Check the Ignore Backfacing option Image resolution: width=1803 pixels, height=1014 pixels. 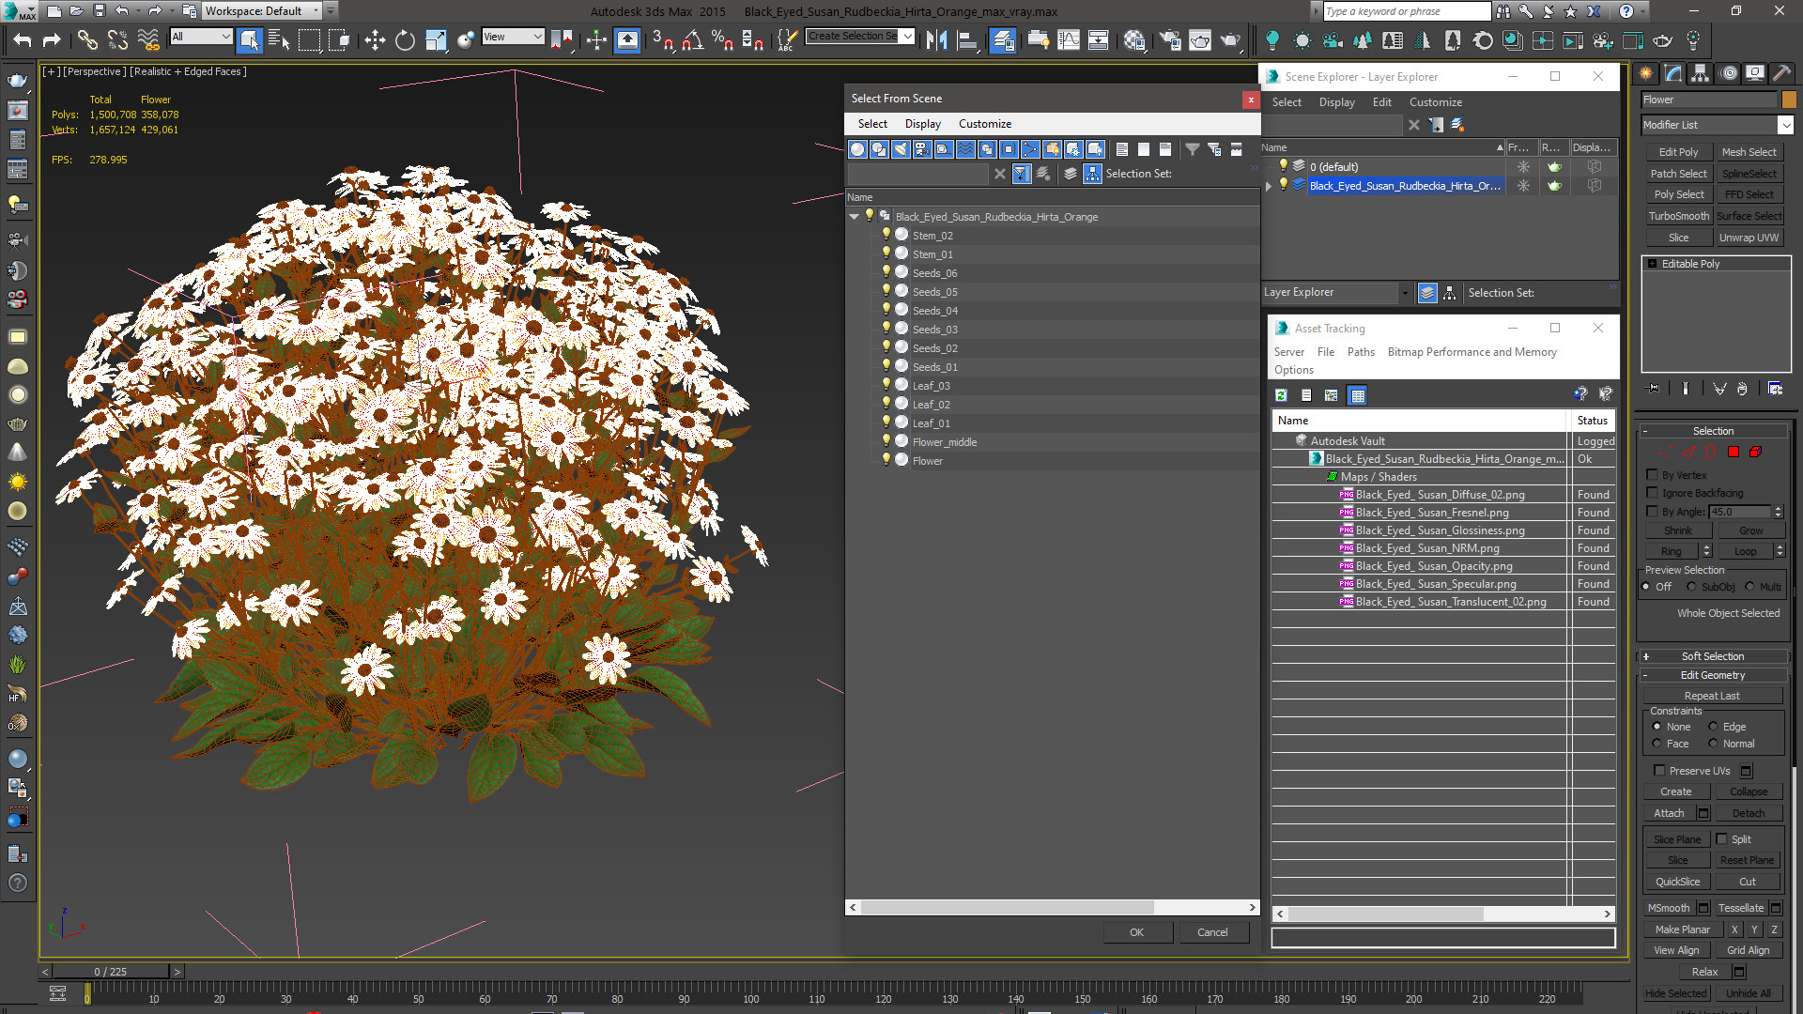pyautogui.click(x=1653, y=493)
